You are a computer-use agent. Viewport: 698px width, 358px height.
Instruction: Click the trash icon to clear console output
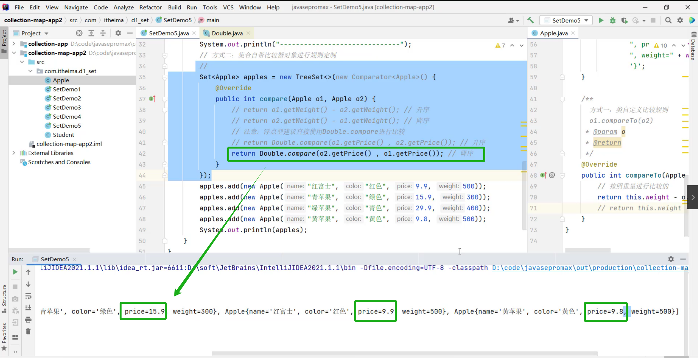(28, 331)
